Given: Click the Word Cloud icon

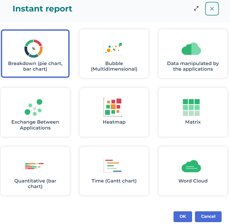Looking at the screenshot, I should pyautogui.click(x=191, y=166).
